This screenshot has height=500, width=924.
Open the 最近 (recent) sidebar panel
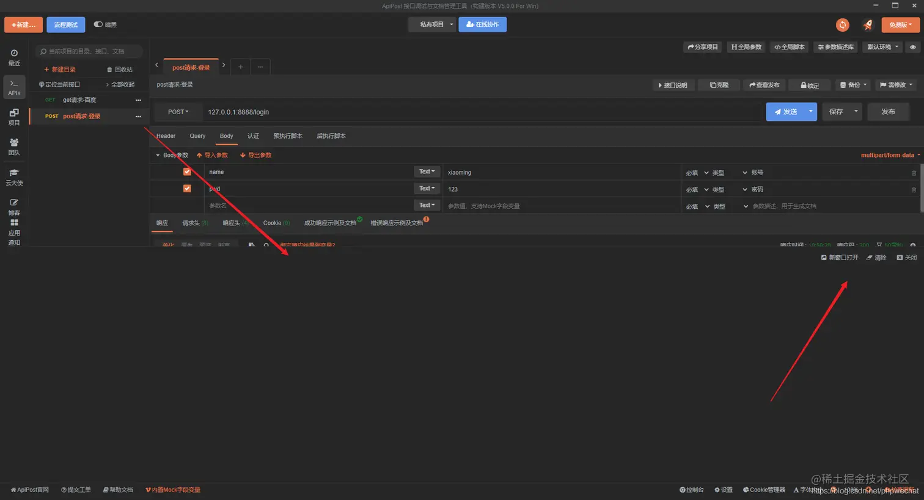coord(14,57)
